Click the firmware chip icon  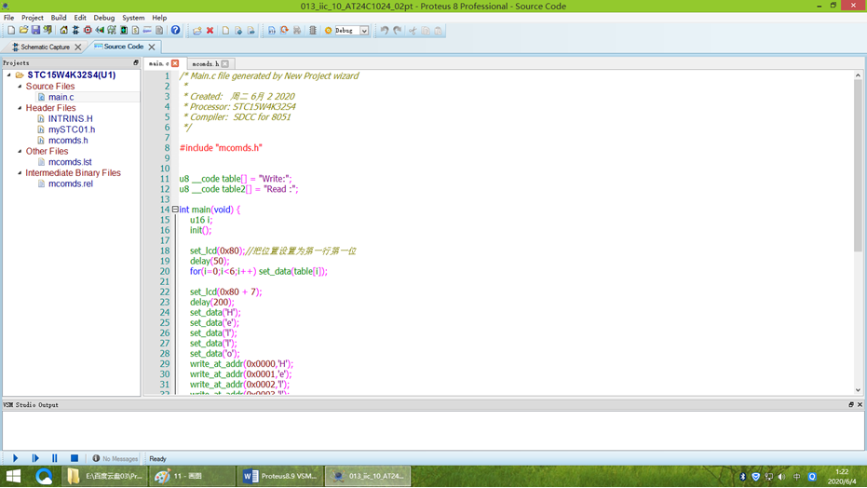coord(312,31)
